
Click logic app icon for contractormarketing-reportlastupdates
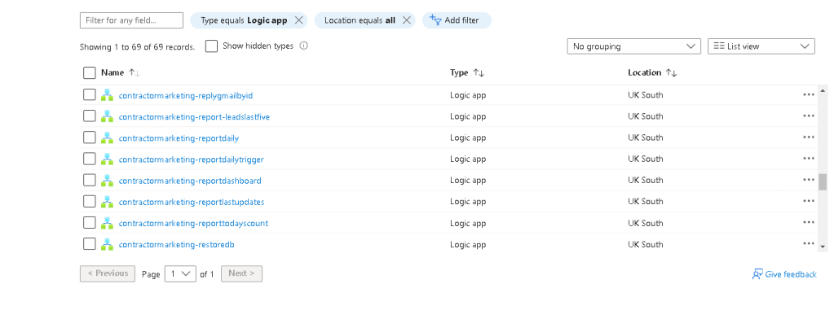(107, 201)
